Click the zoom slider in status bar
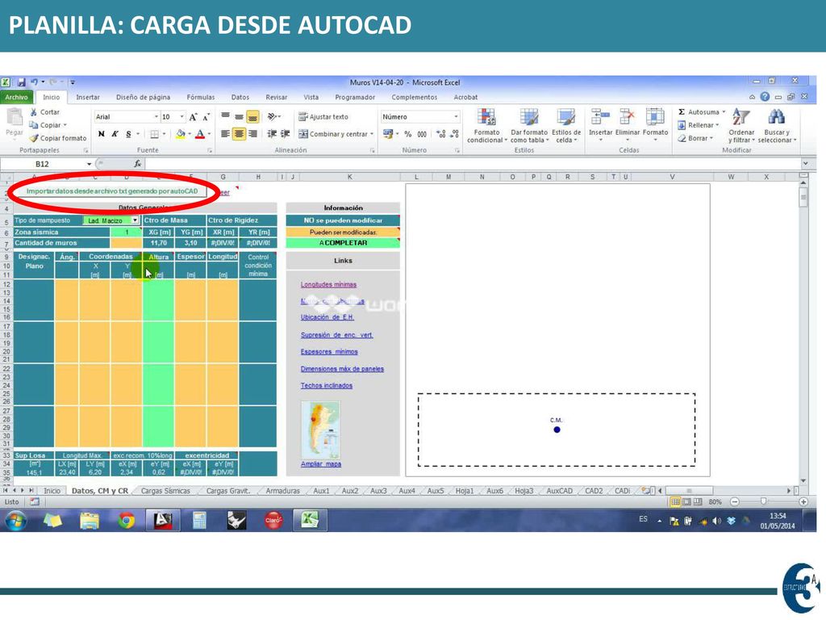 coord(763,502)
